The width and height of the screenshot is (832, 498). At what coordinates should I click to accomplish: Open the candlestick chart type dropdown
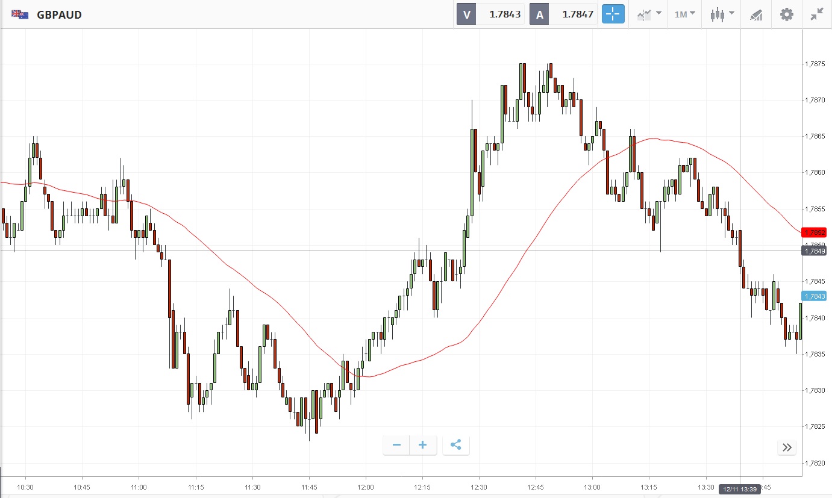click(722, 14)
